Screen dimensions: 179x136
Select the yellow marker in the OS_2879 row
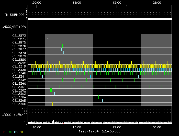tap(49, 56)
